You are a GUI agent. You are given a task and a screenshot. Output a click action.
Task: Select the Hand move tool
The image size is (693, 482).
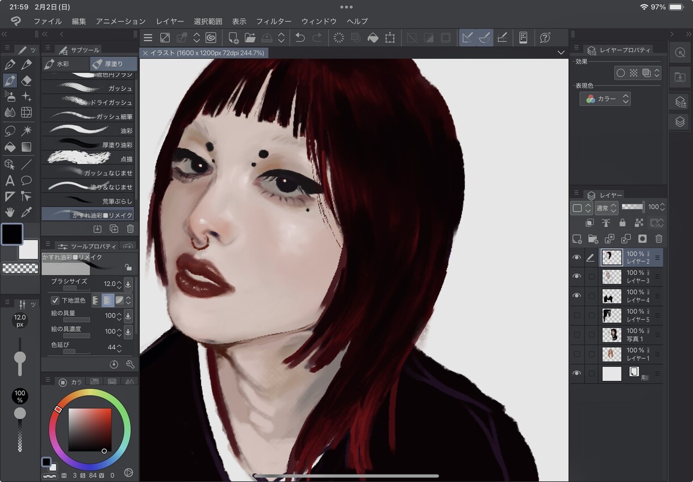(10, 213)
